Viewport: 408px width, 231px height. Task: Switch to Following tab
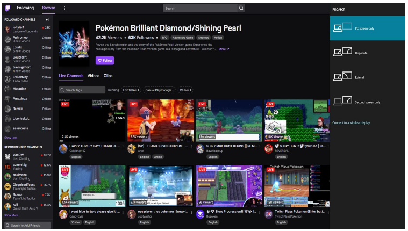[x=25, y=8]
